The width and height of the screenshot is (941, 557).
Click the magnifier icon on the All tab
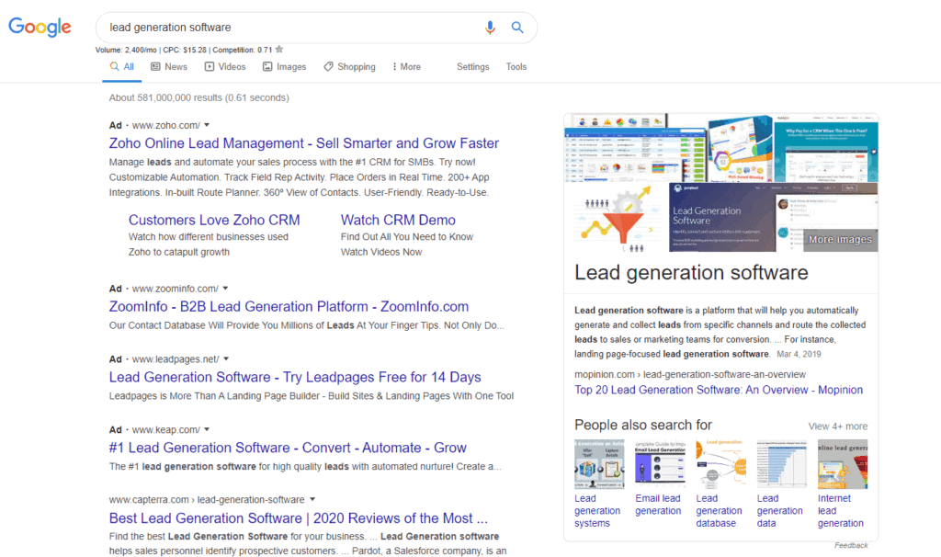(114, 66)
